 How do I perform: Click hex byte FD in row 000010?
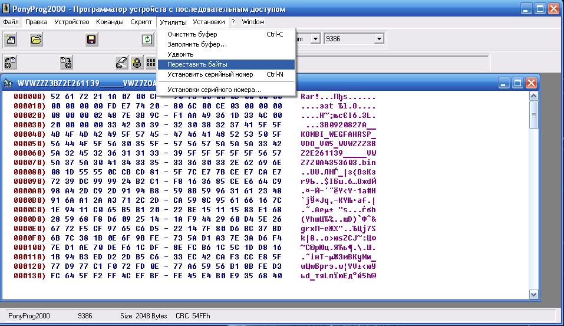[x=112, y=106]
